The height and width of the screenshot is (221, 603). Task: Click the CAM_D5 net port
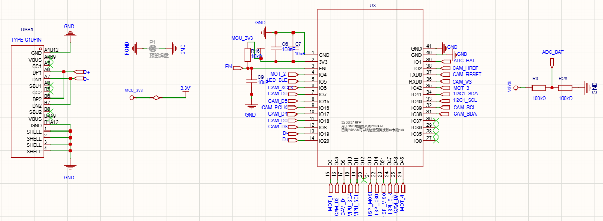(293, 101)
